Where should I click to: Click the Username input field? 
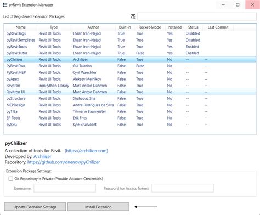(65, 188)
